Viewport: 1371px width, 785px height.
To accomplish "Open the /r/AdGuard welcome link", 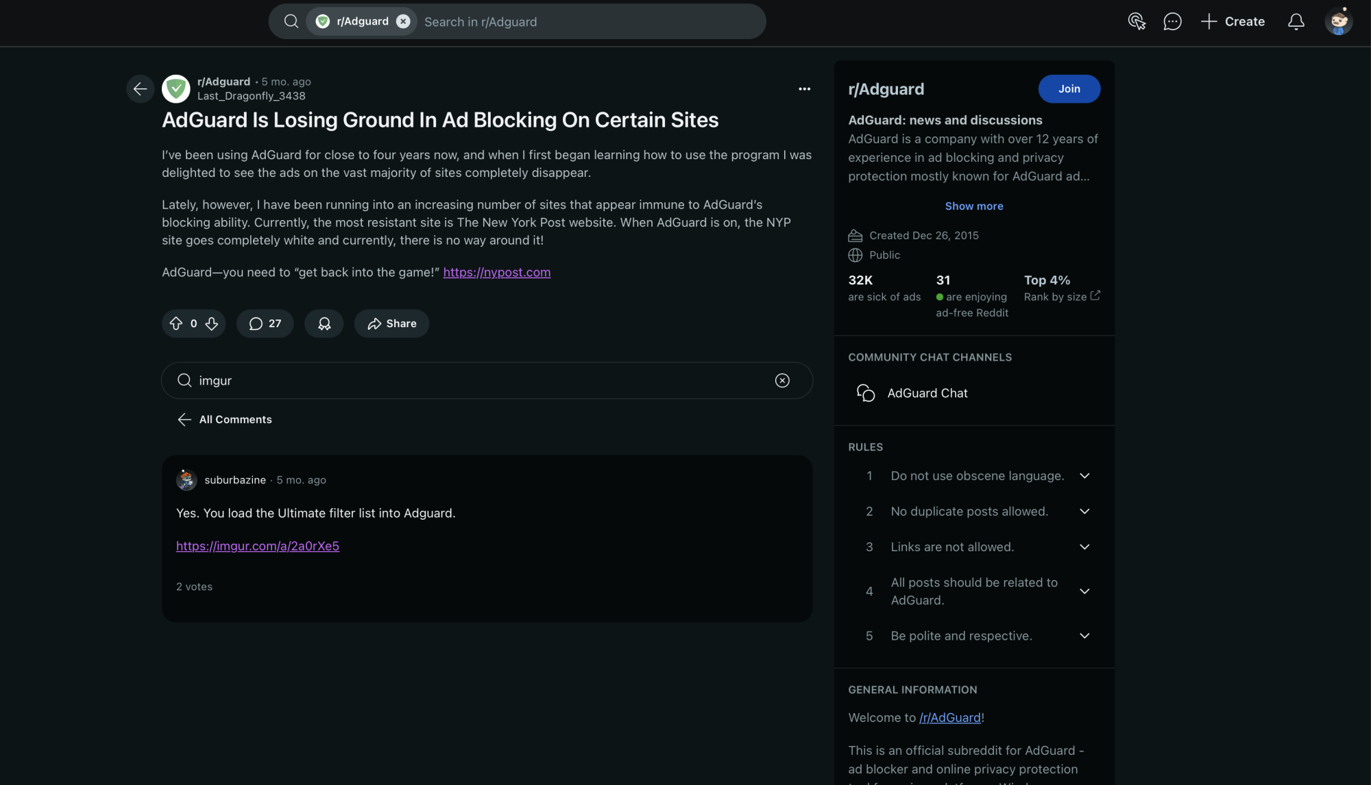I will pyautogui.click(x=950, y=718).
